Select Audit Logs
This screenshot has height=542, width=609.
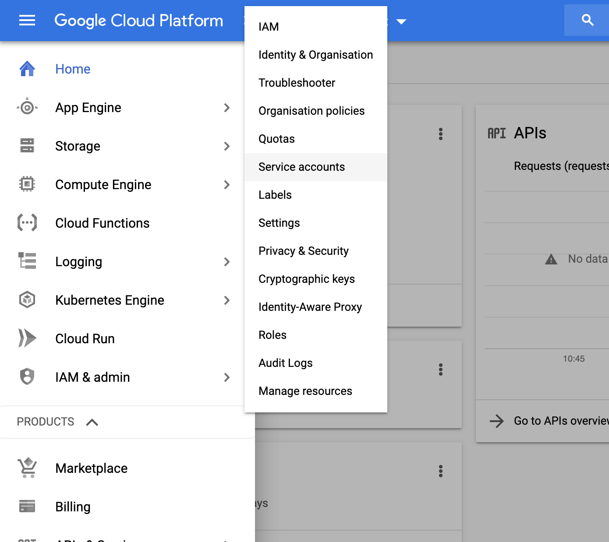(316, 363)
